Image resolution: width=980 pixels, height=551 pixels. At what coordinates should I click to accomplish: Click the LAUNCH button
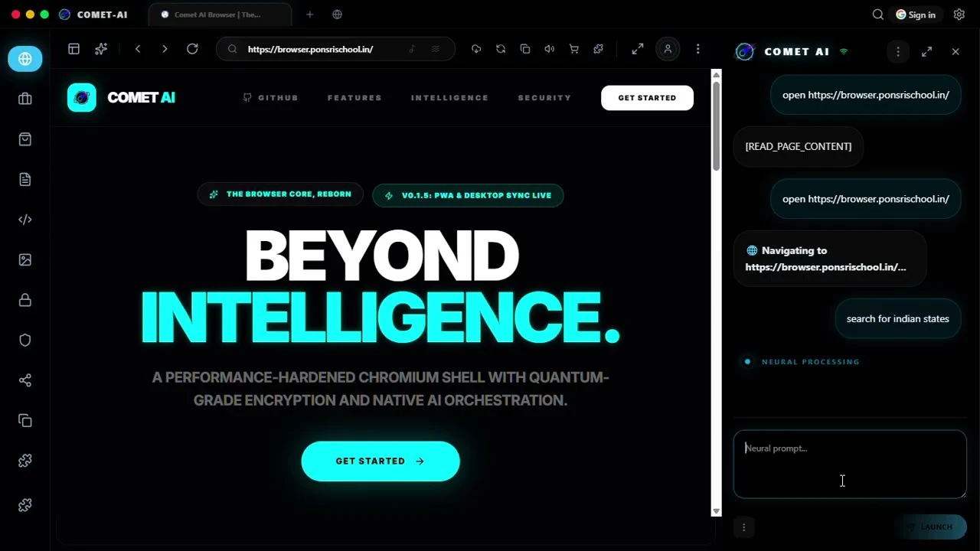930,527
